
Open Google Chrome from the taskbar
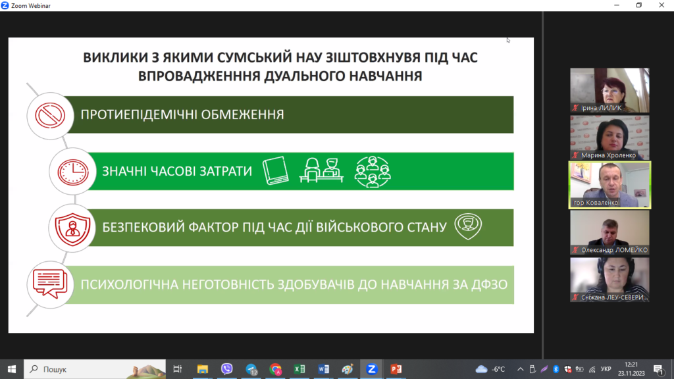point(275,369)
